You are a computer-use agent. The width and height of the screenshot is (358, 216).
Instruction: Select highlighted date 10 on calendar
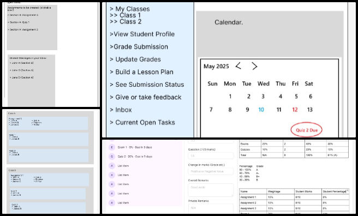261,110
